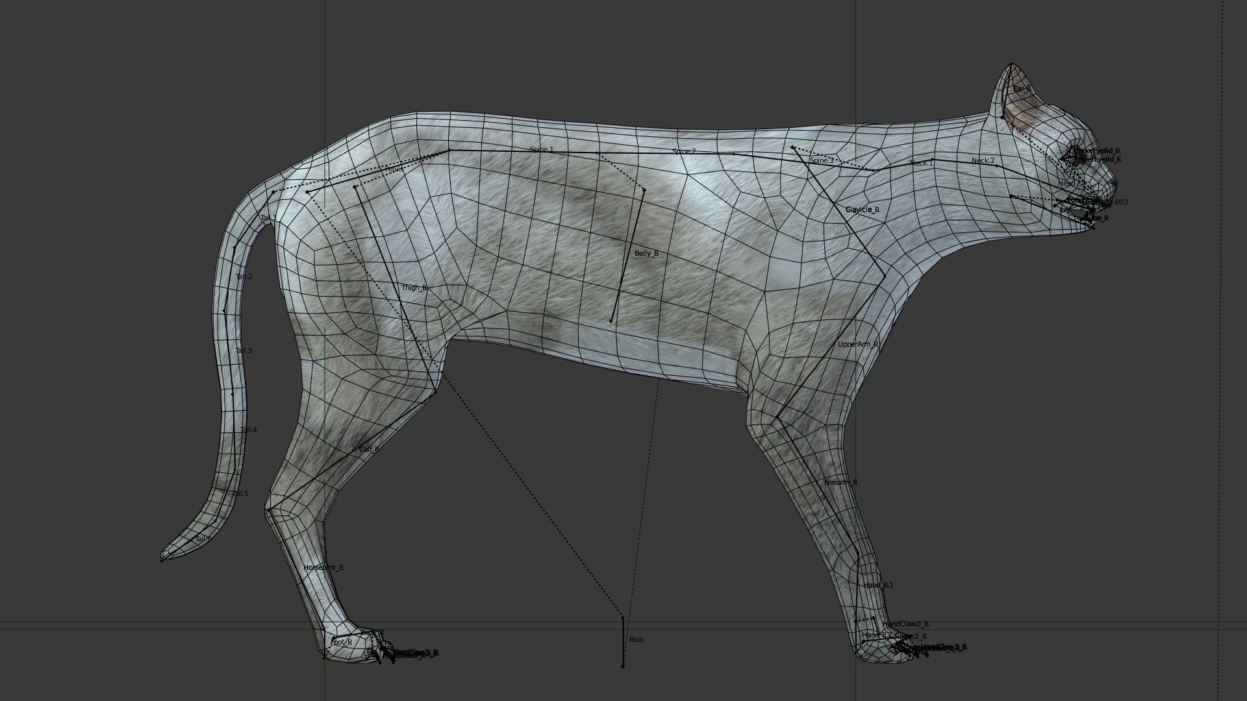Click the Ear_B bone label
Screen dimensions: 1247x701
[1022, 89]
